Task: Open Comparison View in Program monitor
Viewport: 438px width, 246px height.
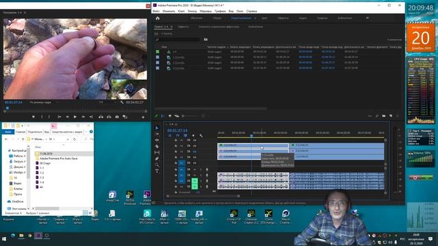Action: [125, 117]
